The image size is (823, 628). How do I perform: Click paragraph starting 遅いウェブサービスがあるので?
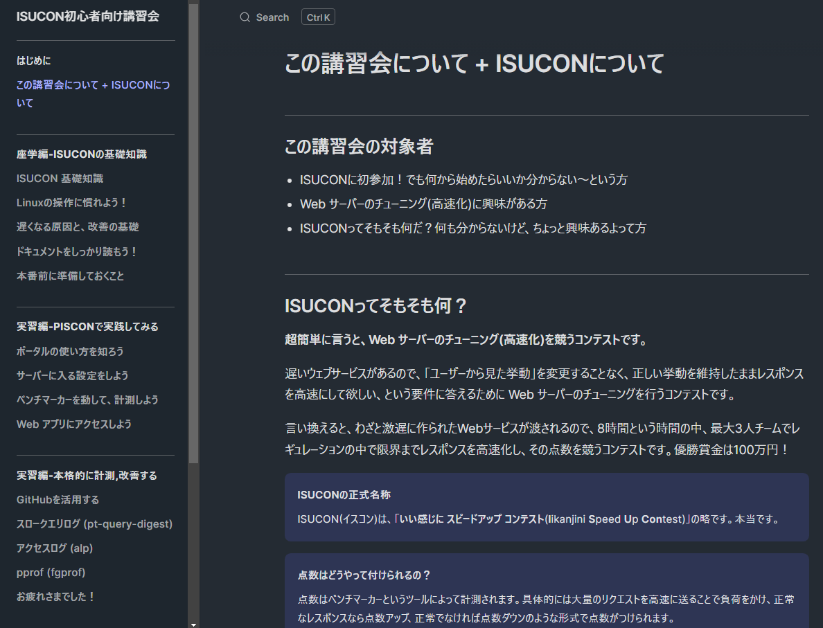point(545,384)
